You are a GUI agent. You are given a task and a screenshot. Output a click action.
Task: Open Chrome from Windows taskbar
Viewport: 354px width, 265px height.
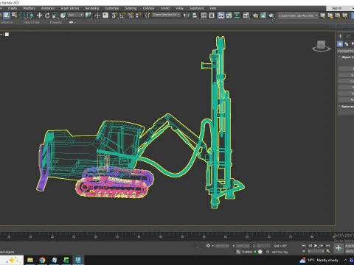[x=42, y=260]
